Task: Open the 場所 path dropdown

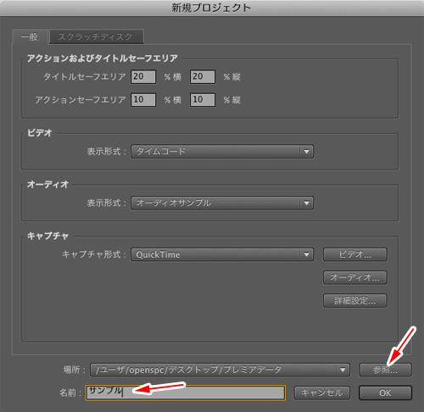Action: (220, 370)
